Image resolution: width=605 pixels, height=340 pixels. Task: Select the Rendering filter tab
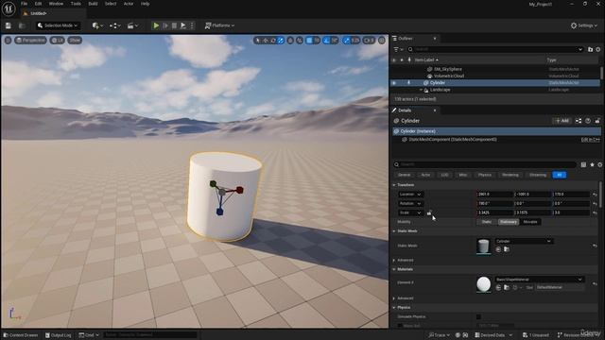coord(510,175)
